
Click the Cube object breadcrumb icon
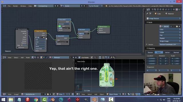click(x=156, y=14)
